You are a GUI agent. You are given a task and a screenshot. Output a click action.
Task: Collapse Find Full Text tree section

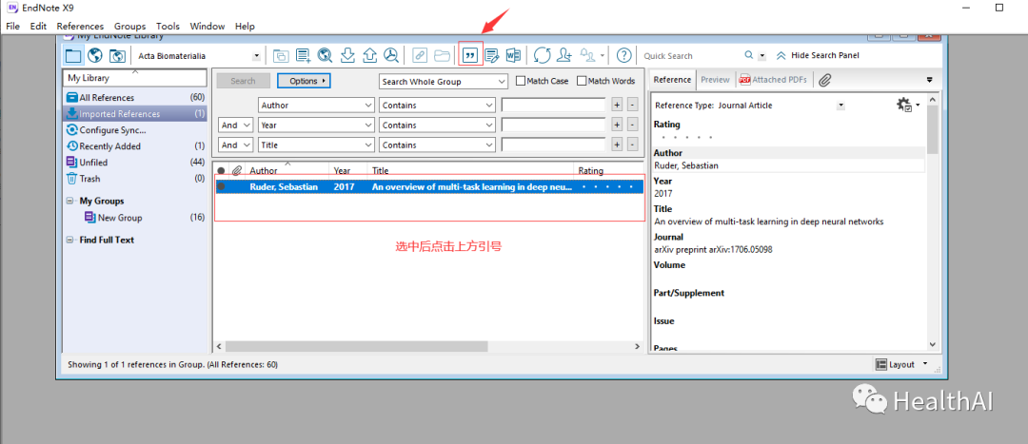[x=70, y=240]
